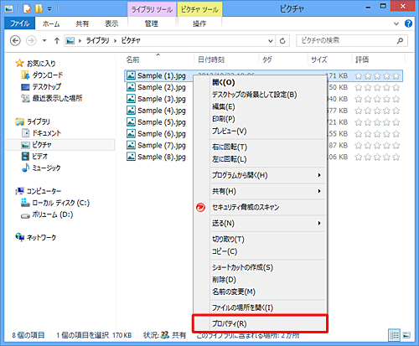This screenshot has width=419, height=346.
Task: Open デスクトップ in sidebar
Action: [x=41, y=86]
